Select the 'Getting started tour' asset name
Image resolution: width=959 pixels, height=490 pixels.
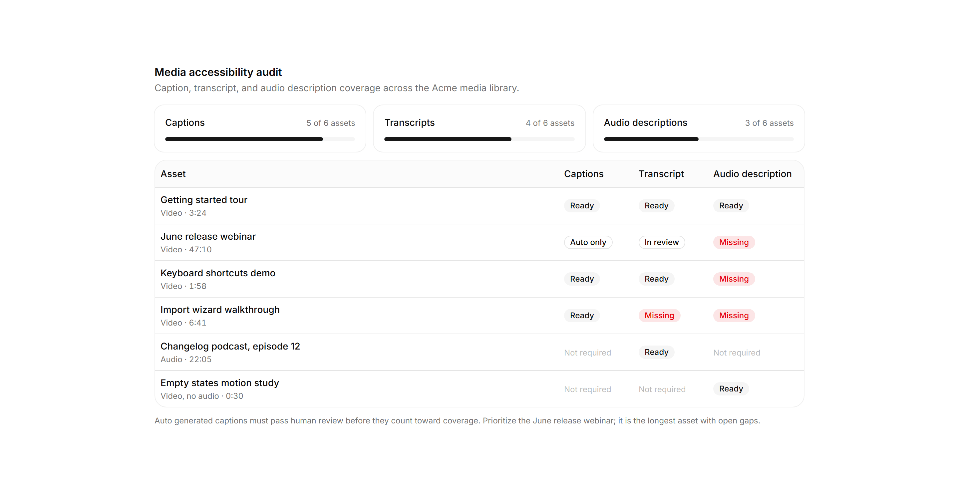pyautogui.click(x=204, y=200)
